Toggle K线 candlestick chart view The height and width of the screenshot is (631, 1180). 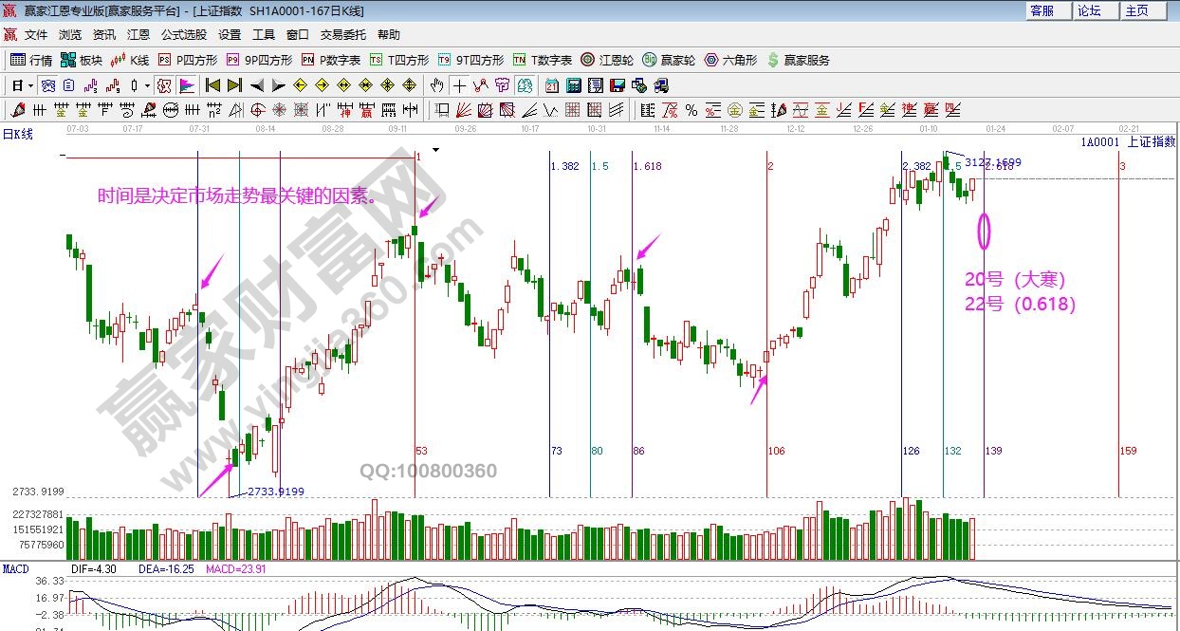coord(130,60)
